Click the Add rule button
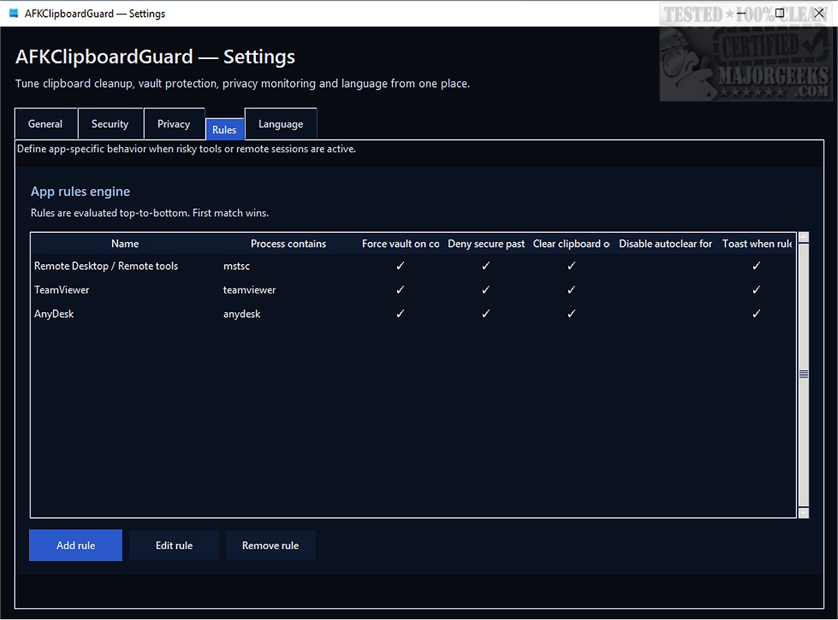This screenshot has height=620, width=838. coord(76,546)
